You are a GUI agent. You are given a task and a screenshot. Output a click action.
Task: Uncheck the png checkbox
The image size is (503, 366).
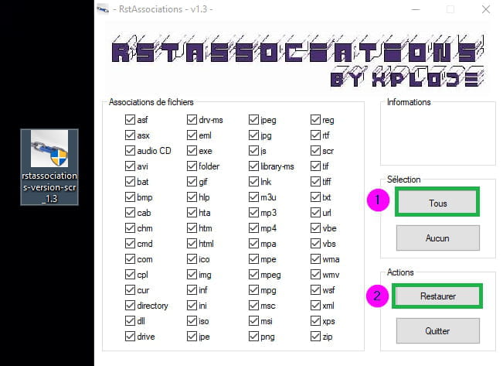point(253,336)
